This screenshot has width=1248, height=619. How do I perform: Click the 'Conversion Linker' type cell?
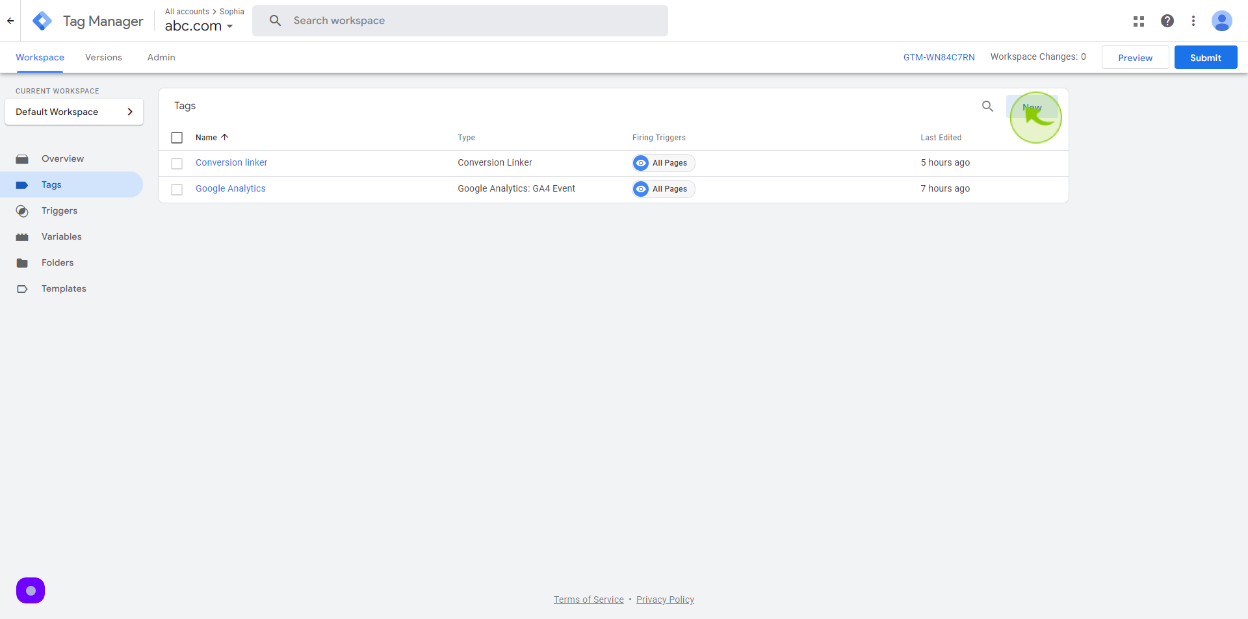click(x=495, y=162)
